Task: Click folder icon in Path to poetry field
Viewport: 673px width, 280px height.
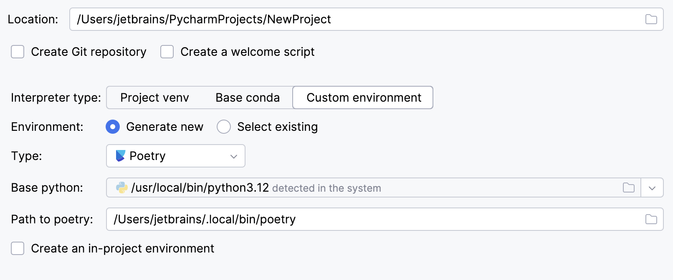Action: pos(651,219)
